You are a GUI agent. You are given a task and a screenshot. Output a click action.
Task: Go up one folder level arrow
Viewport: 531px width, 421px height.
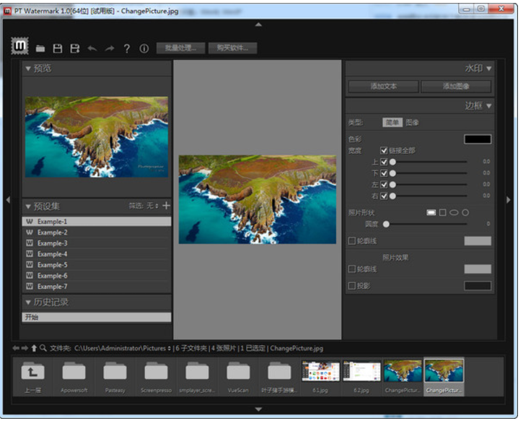[34, 348]
